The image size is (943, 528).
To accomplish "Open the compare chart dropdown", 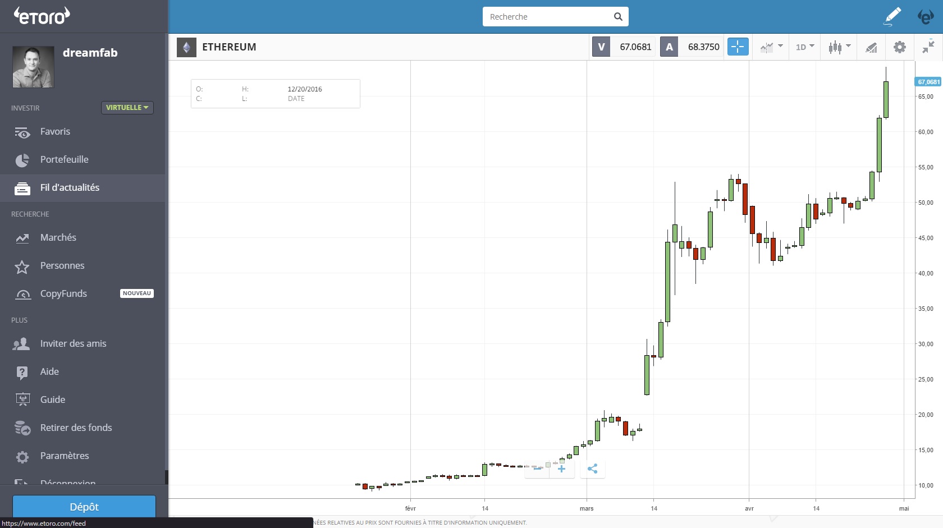I will pos(771,47).
